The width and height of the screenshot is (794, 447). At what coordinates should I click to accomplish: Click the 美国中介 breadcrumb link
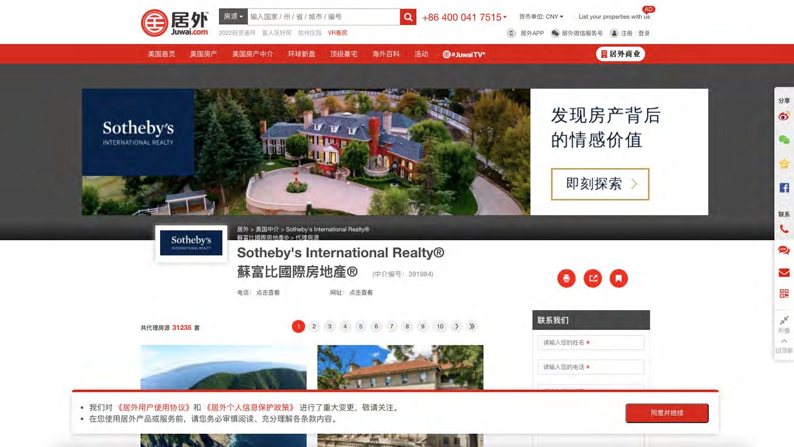[267, 230]
